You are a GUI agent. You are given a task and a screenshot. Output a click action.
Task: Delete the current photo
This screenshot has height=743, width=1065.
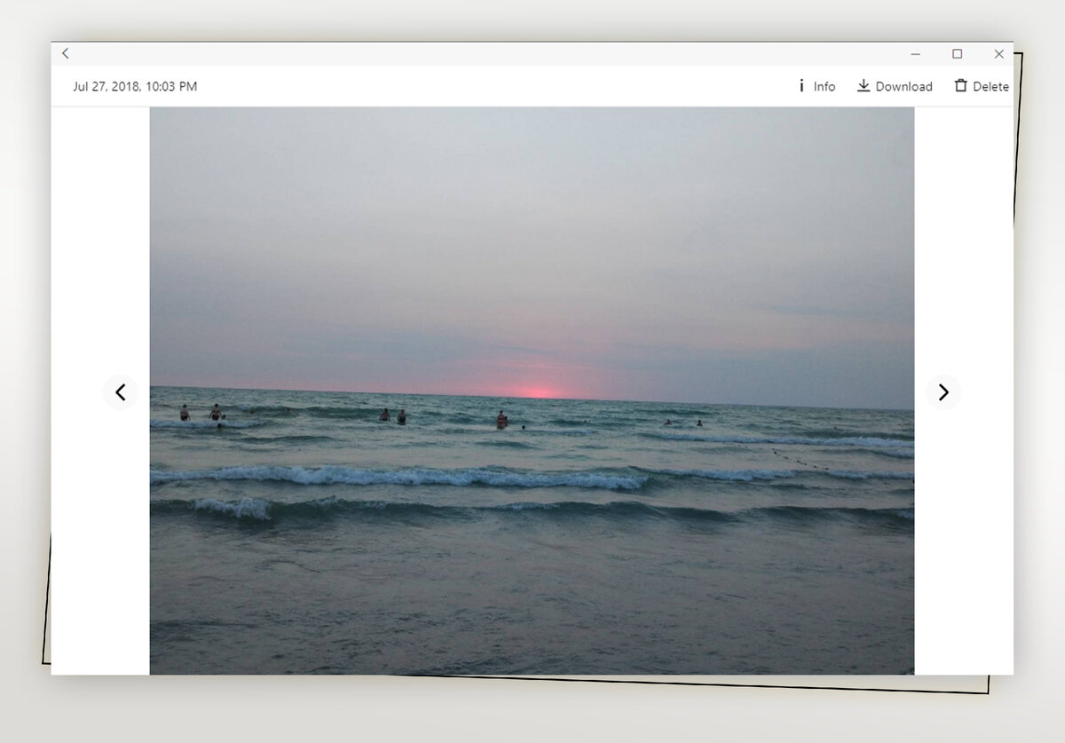pos(982,86)
